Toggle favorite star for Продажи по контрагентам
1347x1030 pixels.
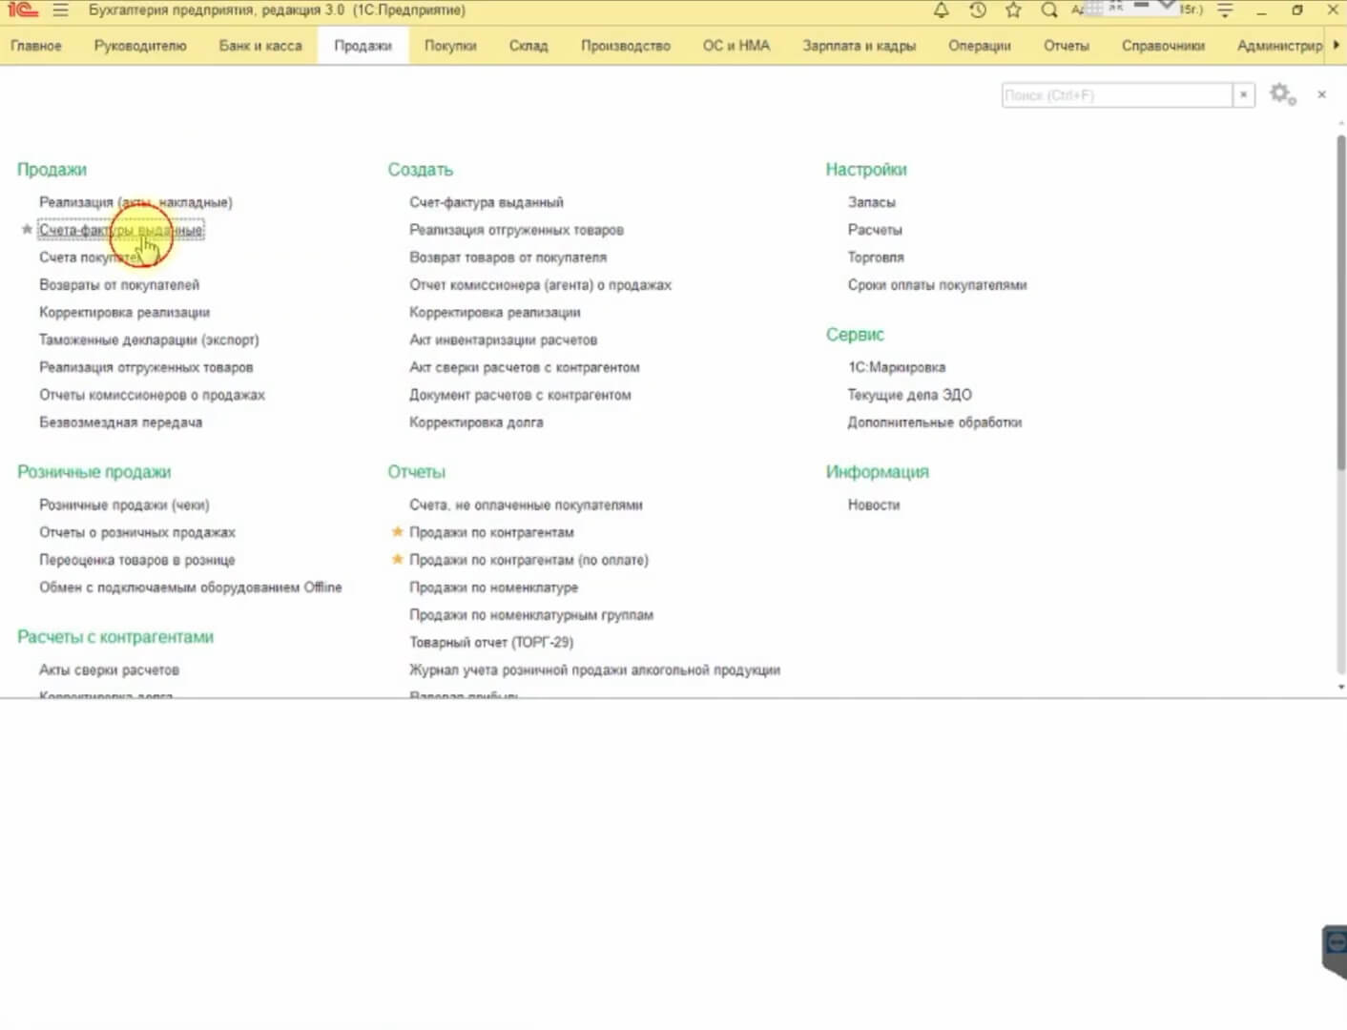point(397,532)
